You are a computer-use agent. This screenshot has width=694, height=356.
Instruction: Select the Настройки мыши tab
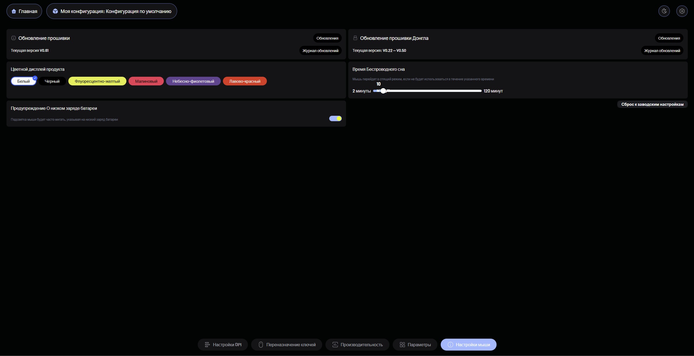(468, 345)
